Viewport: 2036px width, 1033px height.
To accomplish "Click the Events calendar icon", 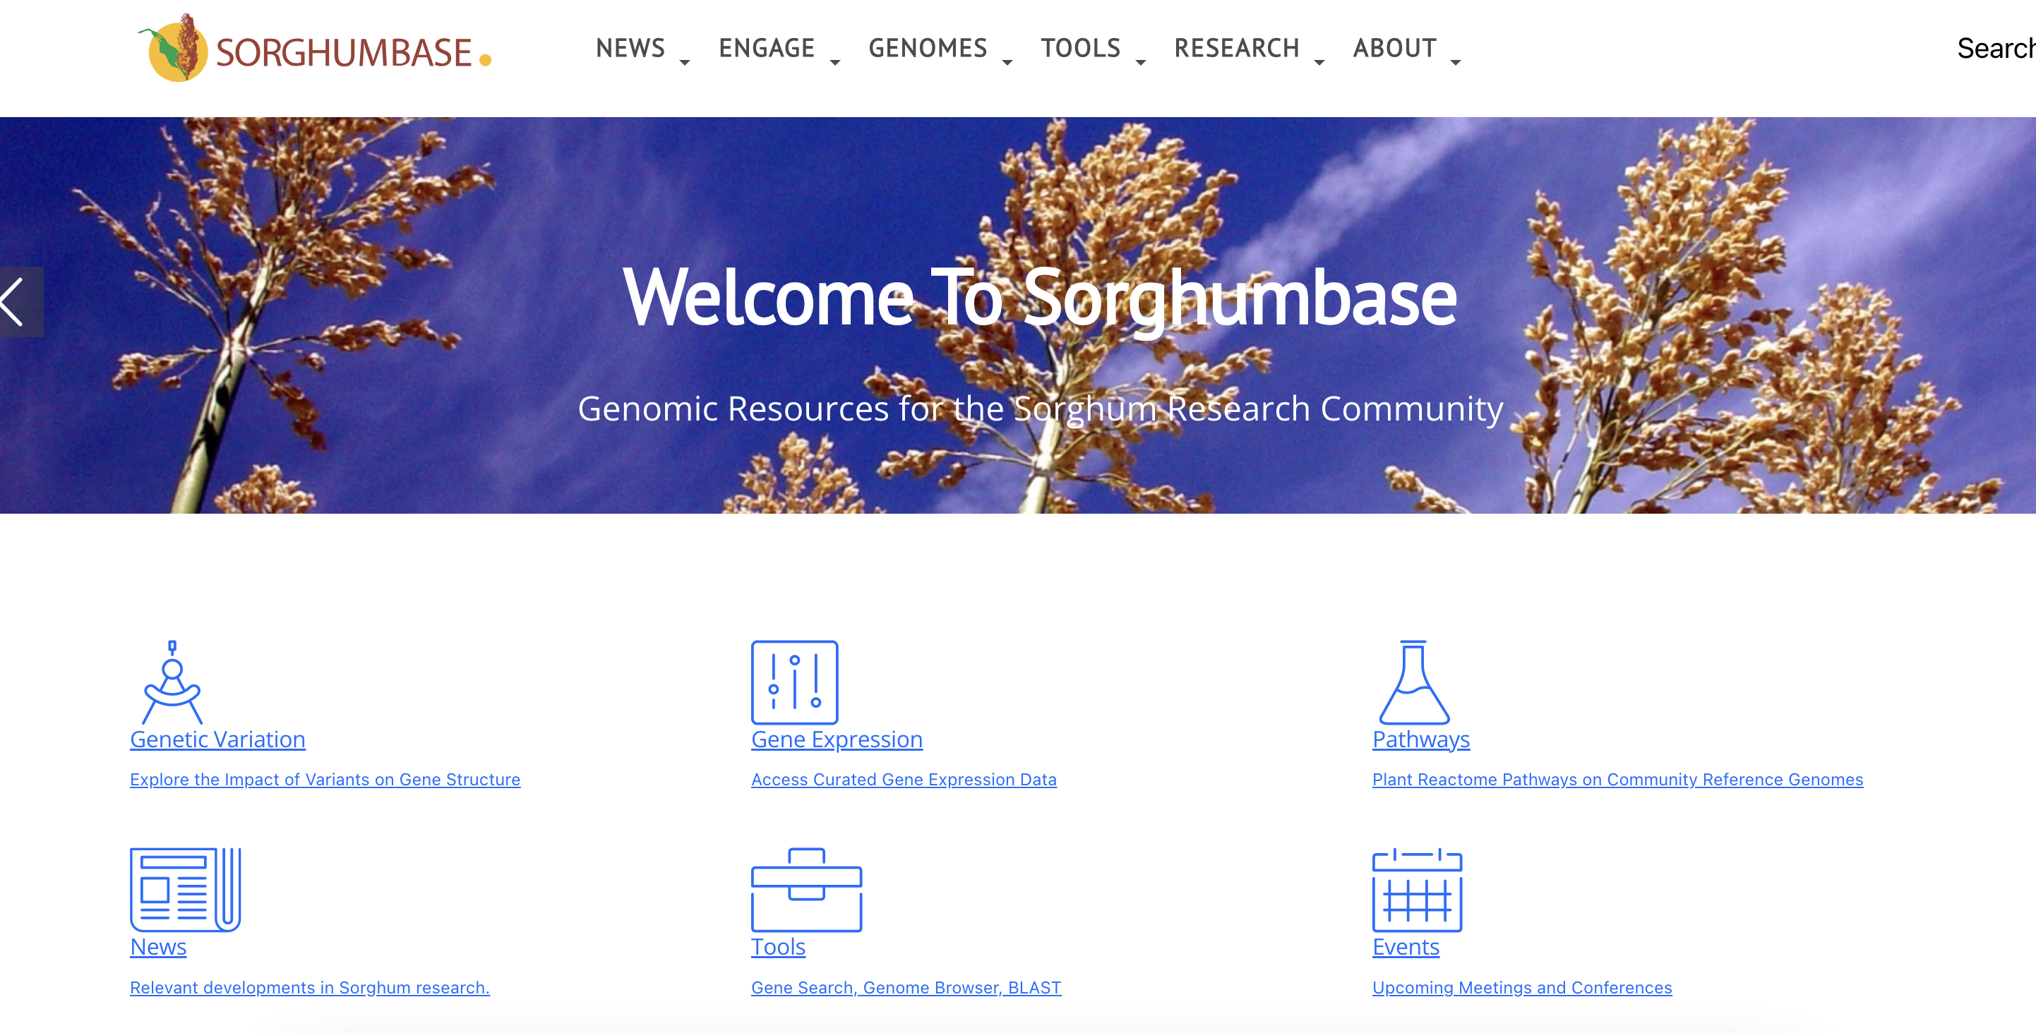I will (x=1417, y=890).
